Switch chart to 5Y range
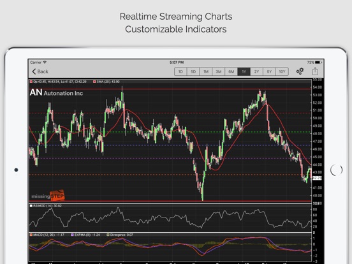Viewport: 352px width, 264px height. (269, 71)
